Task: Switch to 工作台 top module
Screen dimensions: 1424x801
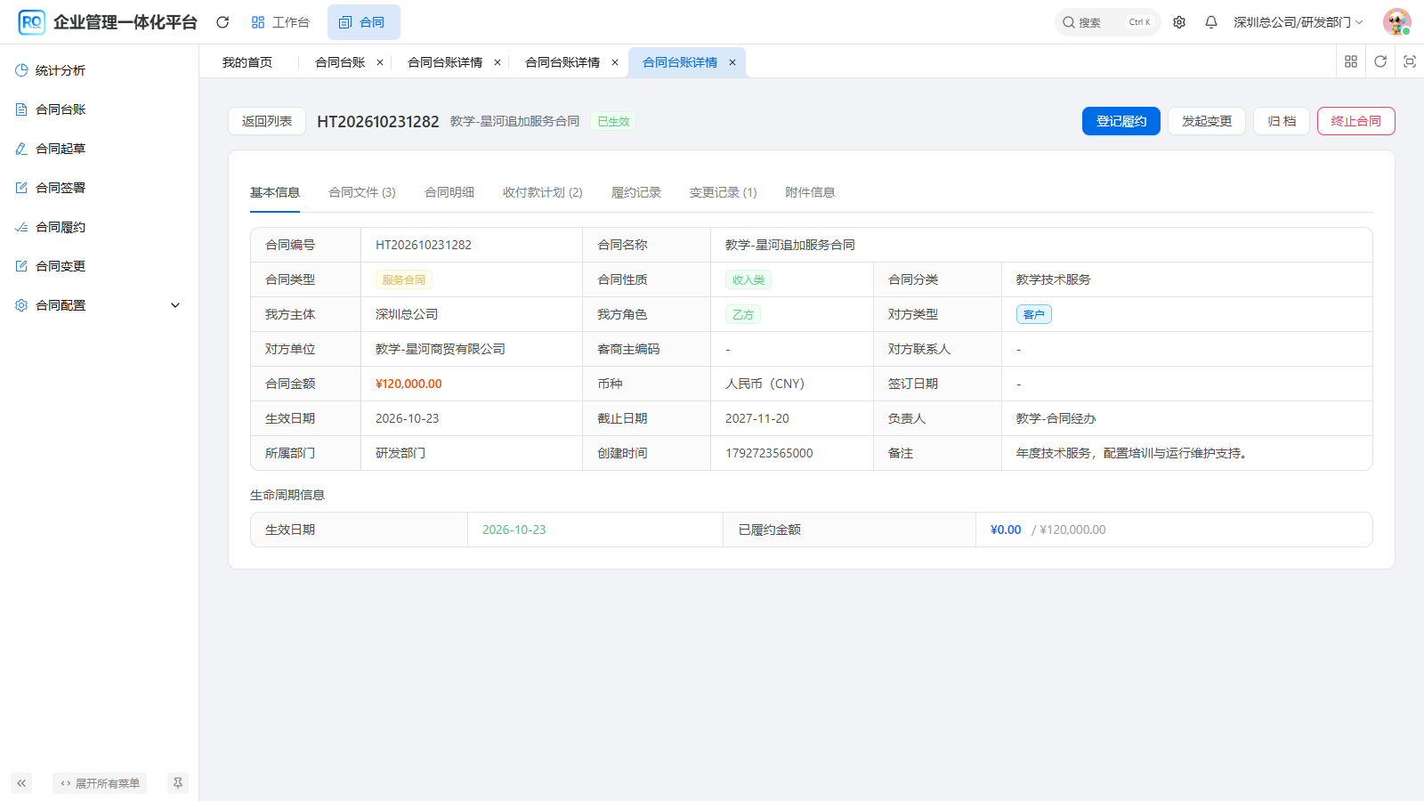Action: 280,22
